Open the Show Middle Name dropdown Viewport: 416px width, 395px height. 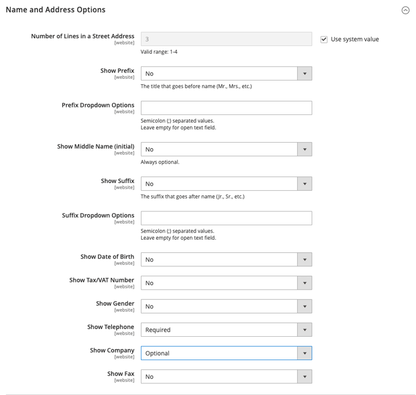226,150
